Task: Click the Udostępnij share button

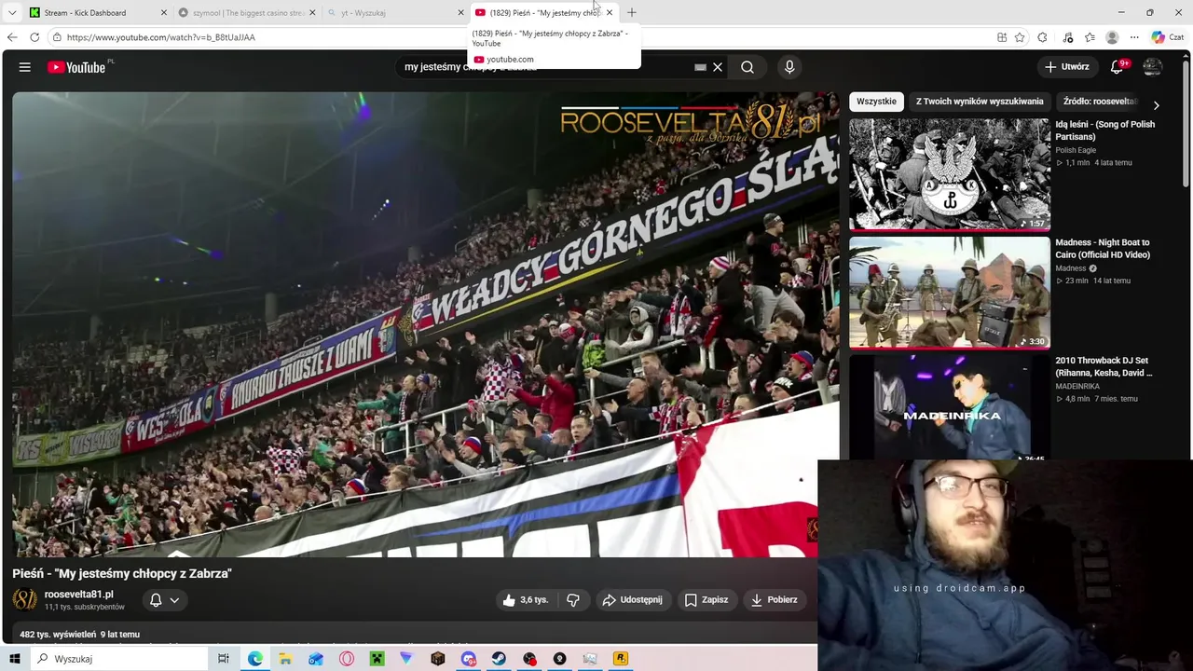Action: point(632,600)
